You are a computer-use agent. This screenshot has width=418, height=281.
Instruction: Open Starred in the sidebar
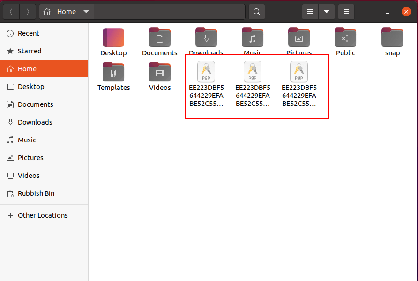pos(29,51)
